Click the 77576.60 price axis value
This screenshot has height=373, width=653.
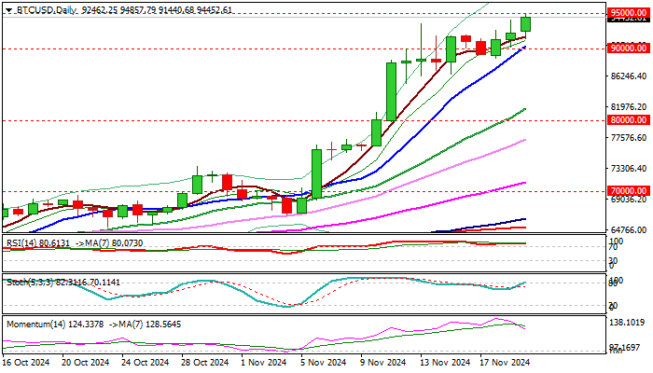pos(629,138)
